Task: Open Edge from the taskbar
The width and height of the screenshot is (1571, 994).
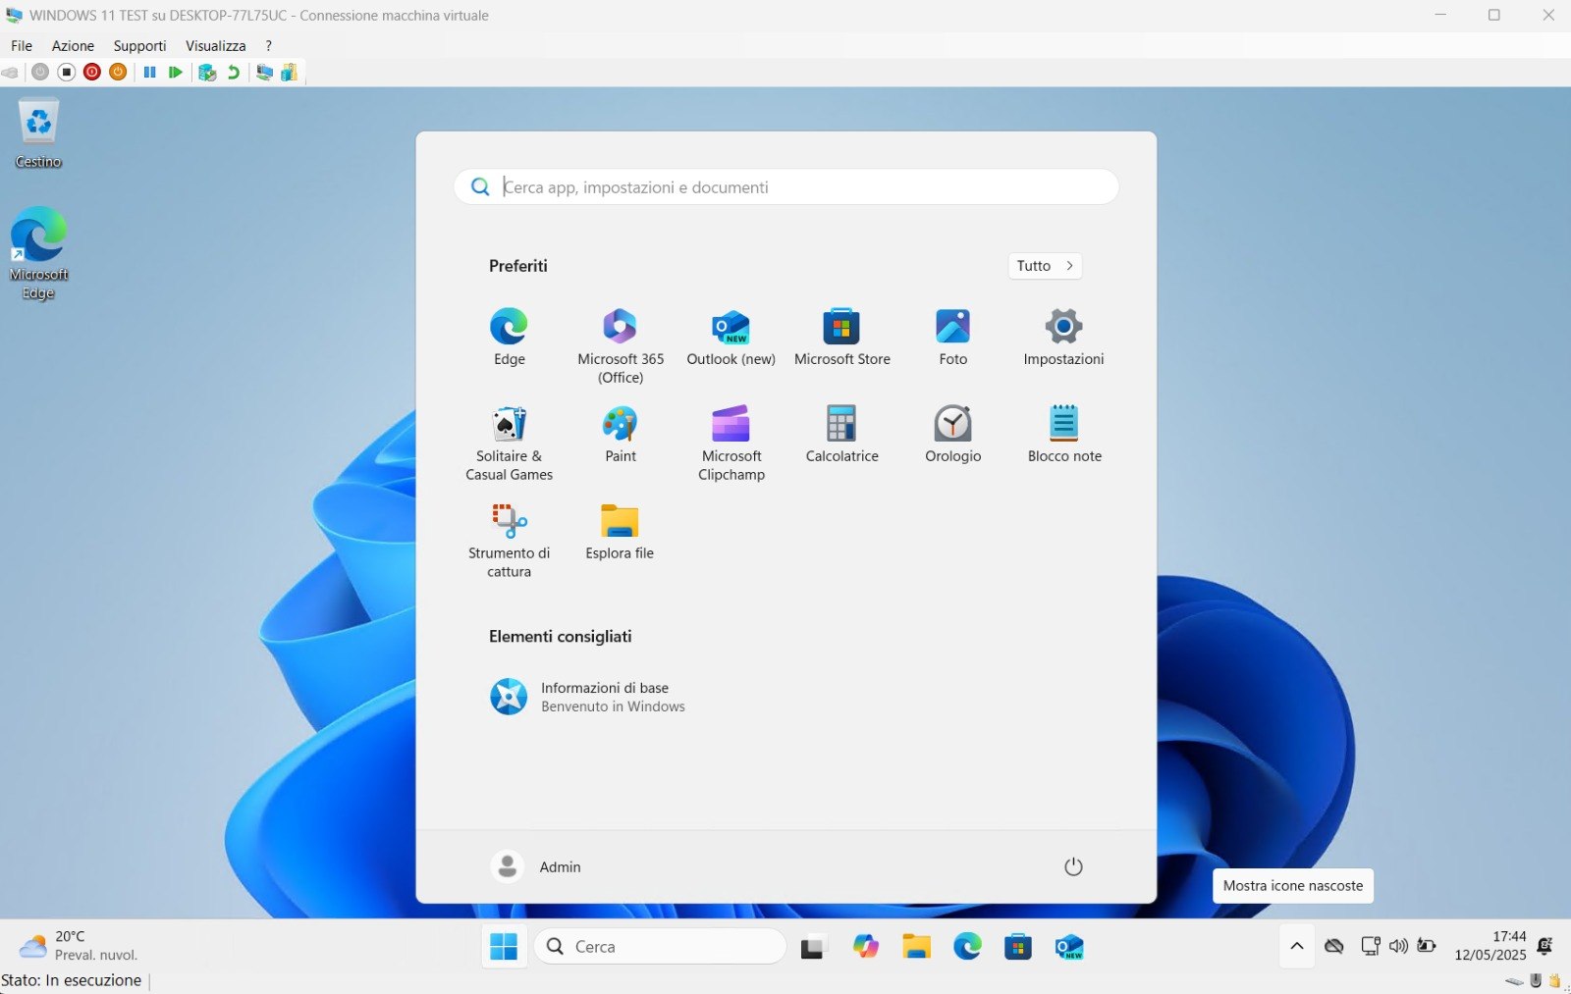Action: pyautogui.click(x=967, y=947)
